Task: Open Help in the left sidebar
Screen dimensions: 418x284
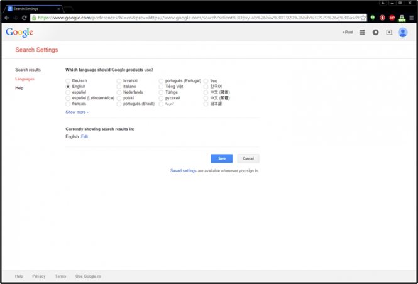Action: [x=19, y=88]
